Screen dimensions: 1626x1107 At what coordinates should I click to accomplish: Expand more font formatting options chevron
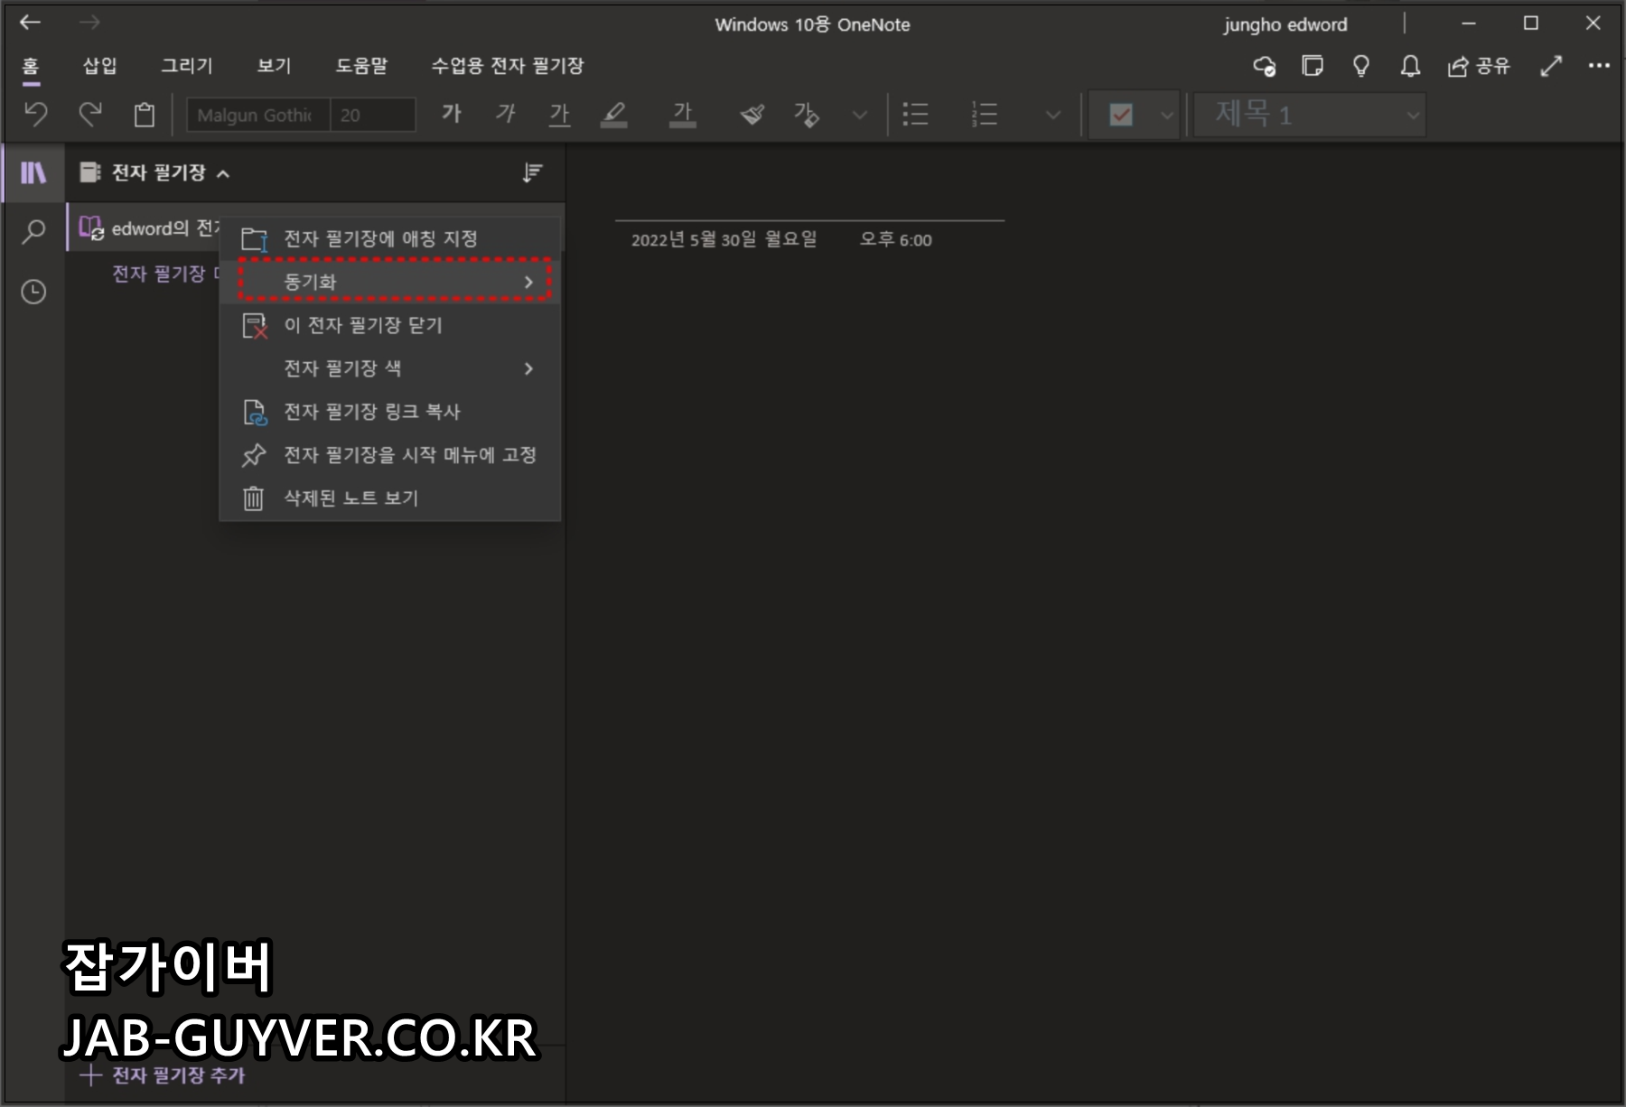pyautogui.click(x=860, y=115)
